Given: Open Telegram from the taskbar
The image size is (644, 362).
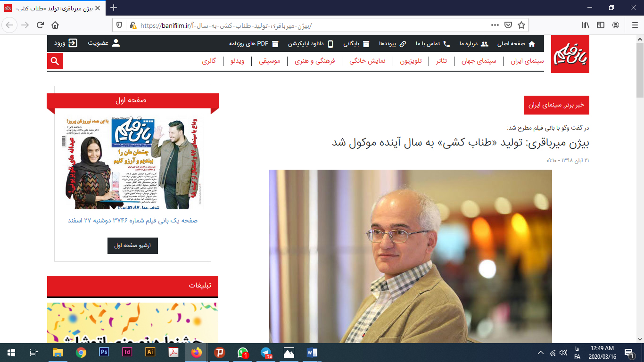Looking at the screenshot, I should point(267,353).
